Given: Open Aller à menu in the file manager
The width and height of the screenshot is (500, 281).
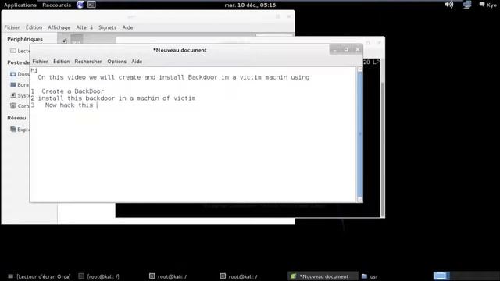Looking at the screenshot, I should click(x=84, y=27).
